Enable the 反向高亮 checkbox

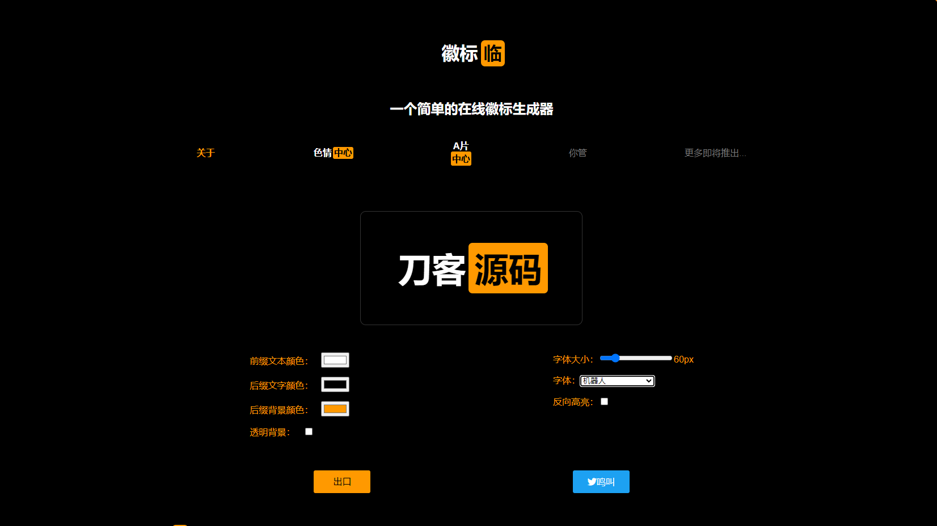[604, 401]
